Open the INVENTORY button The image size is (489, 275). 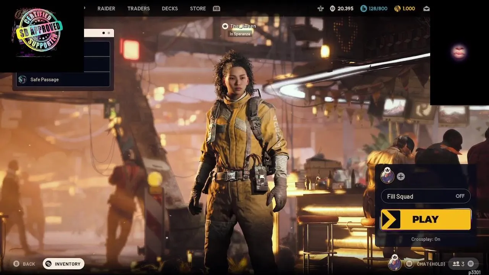[63, 264]
